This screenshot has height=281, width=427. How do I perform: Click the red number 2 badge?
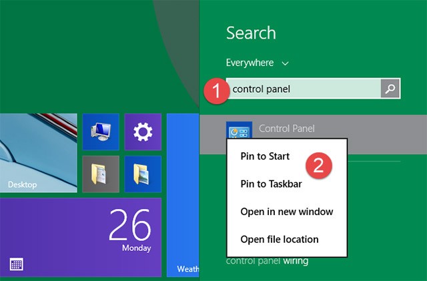click(x=319, y=165)
